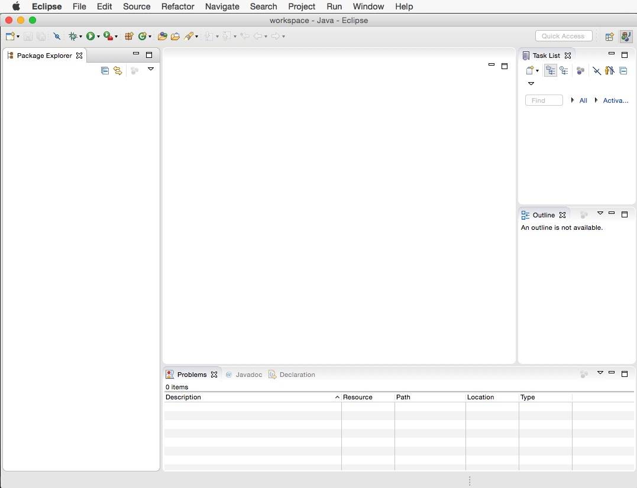Toggle Hide Completed Tasks in Task List
637x488 pixels.
(597, 71)
